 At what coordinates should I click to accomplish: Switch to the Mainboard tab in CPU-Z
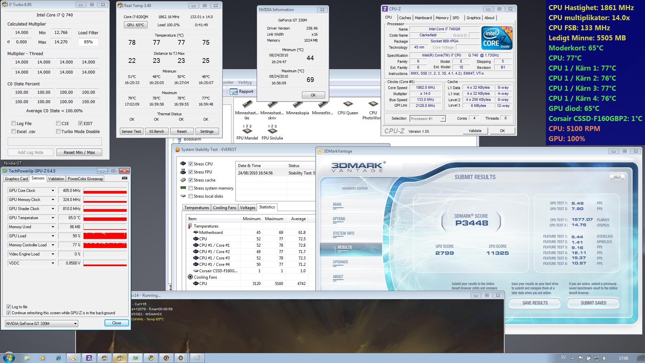pyautogui.click(x=423, y=18)
